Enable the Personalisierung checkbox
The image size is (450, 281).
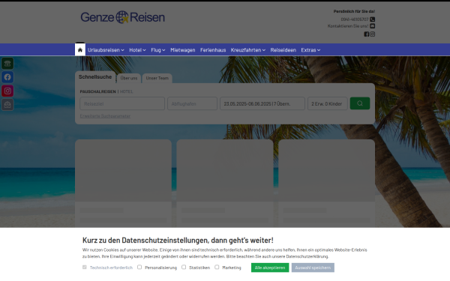pyautogui.click(x=139, y=267)
